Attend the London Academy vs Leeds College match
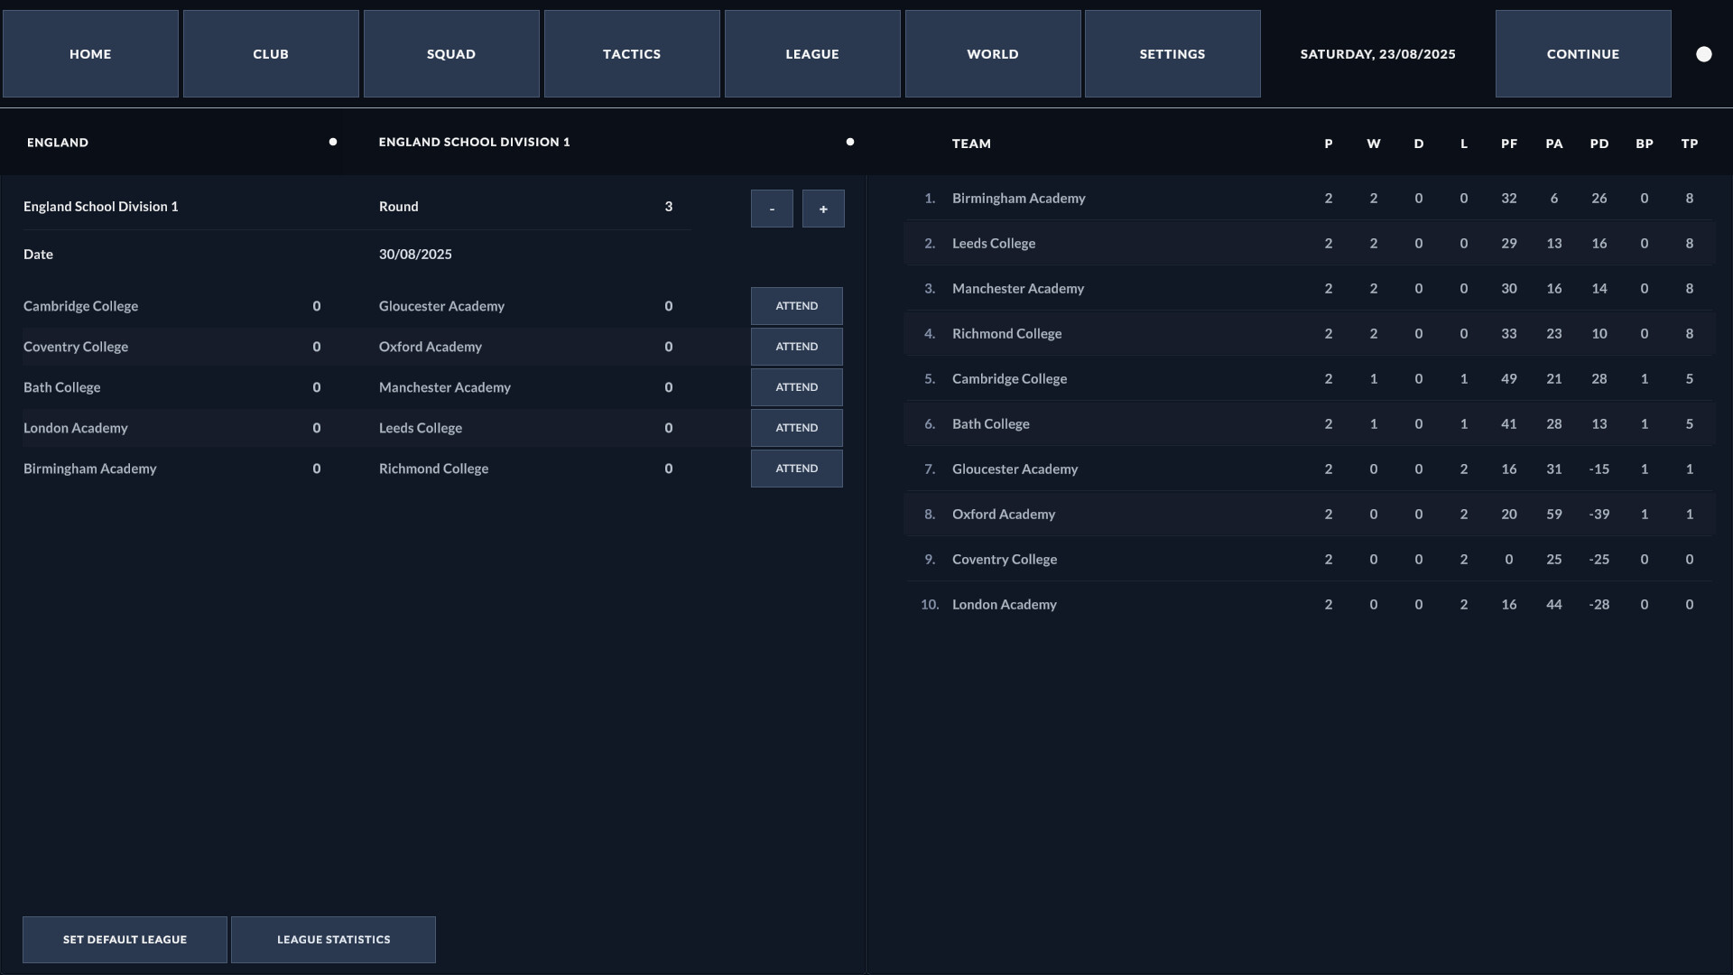1733x975 pixels. pyautogui.click(x=797, y=428)
